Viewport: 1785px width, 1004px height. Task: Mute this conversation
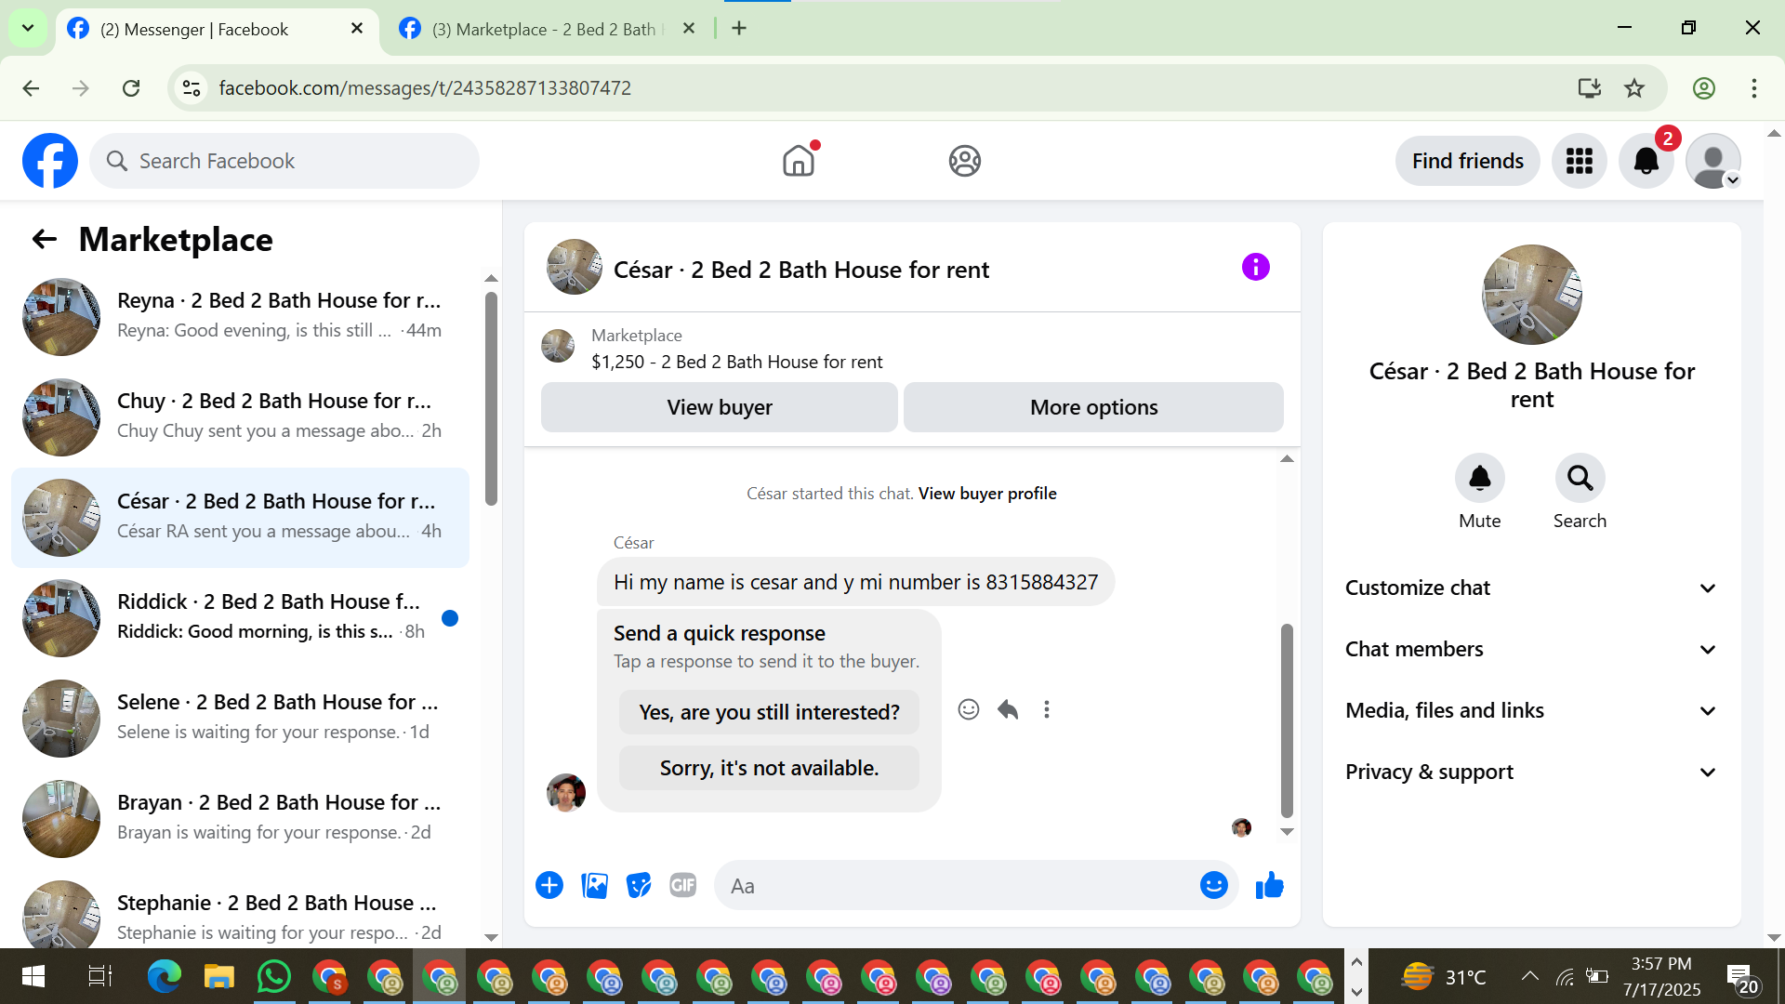click(1479, 479)
